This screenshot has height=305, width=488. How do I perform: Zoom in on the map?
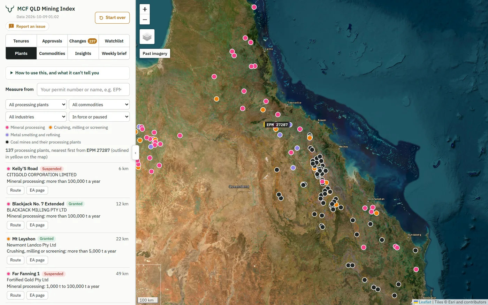145,9
